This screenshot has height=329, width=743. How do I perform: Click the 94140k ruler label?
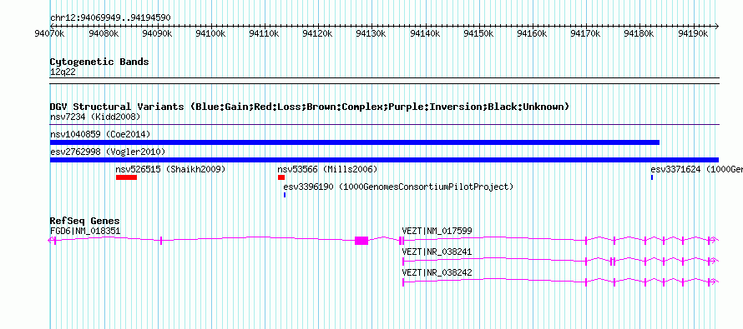click(425, 33)
